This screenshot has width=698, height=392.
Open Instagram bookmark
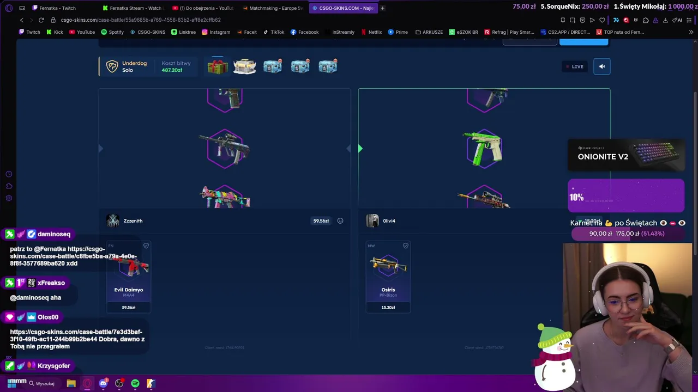[x=216, y=32]
